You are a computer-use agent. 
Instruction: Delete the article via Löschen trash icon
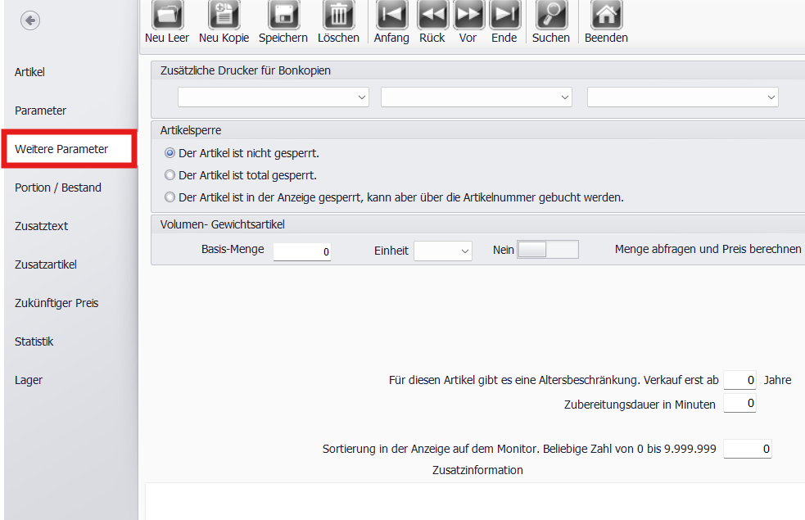(x=338, y=15)
